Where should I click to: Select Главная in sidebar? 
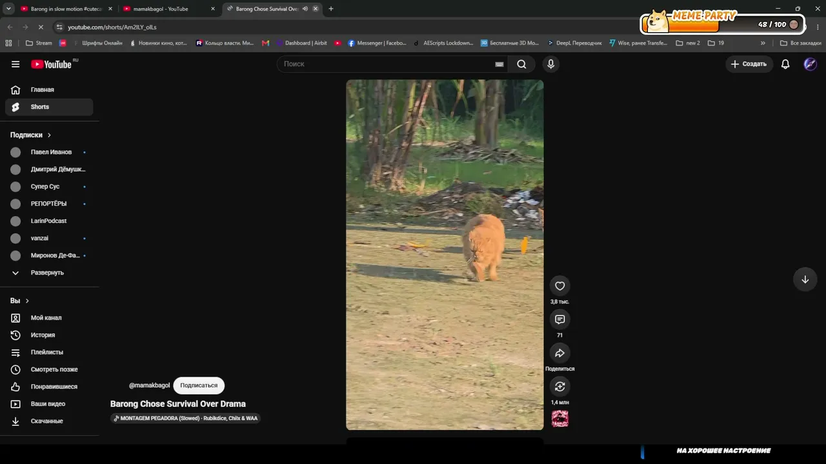tap(49, 90)
